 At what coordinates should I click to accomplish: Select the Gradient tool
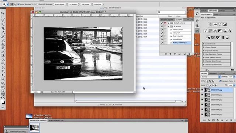tap(3, 55)
